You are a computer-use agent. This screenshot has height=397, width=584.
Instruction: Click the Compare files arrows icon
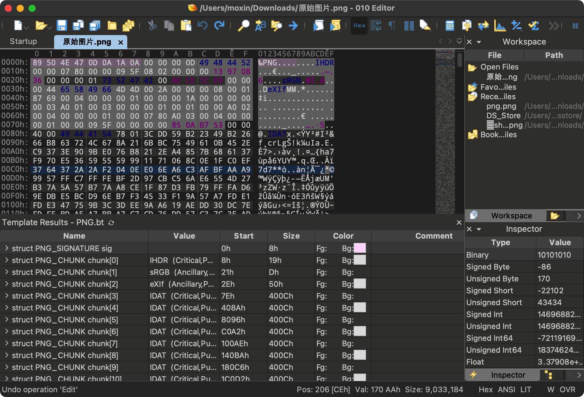click(x=483, y=26)
